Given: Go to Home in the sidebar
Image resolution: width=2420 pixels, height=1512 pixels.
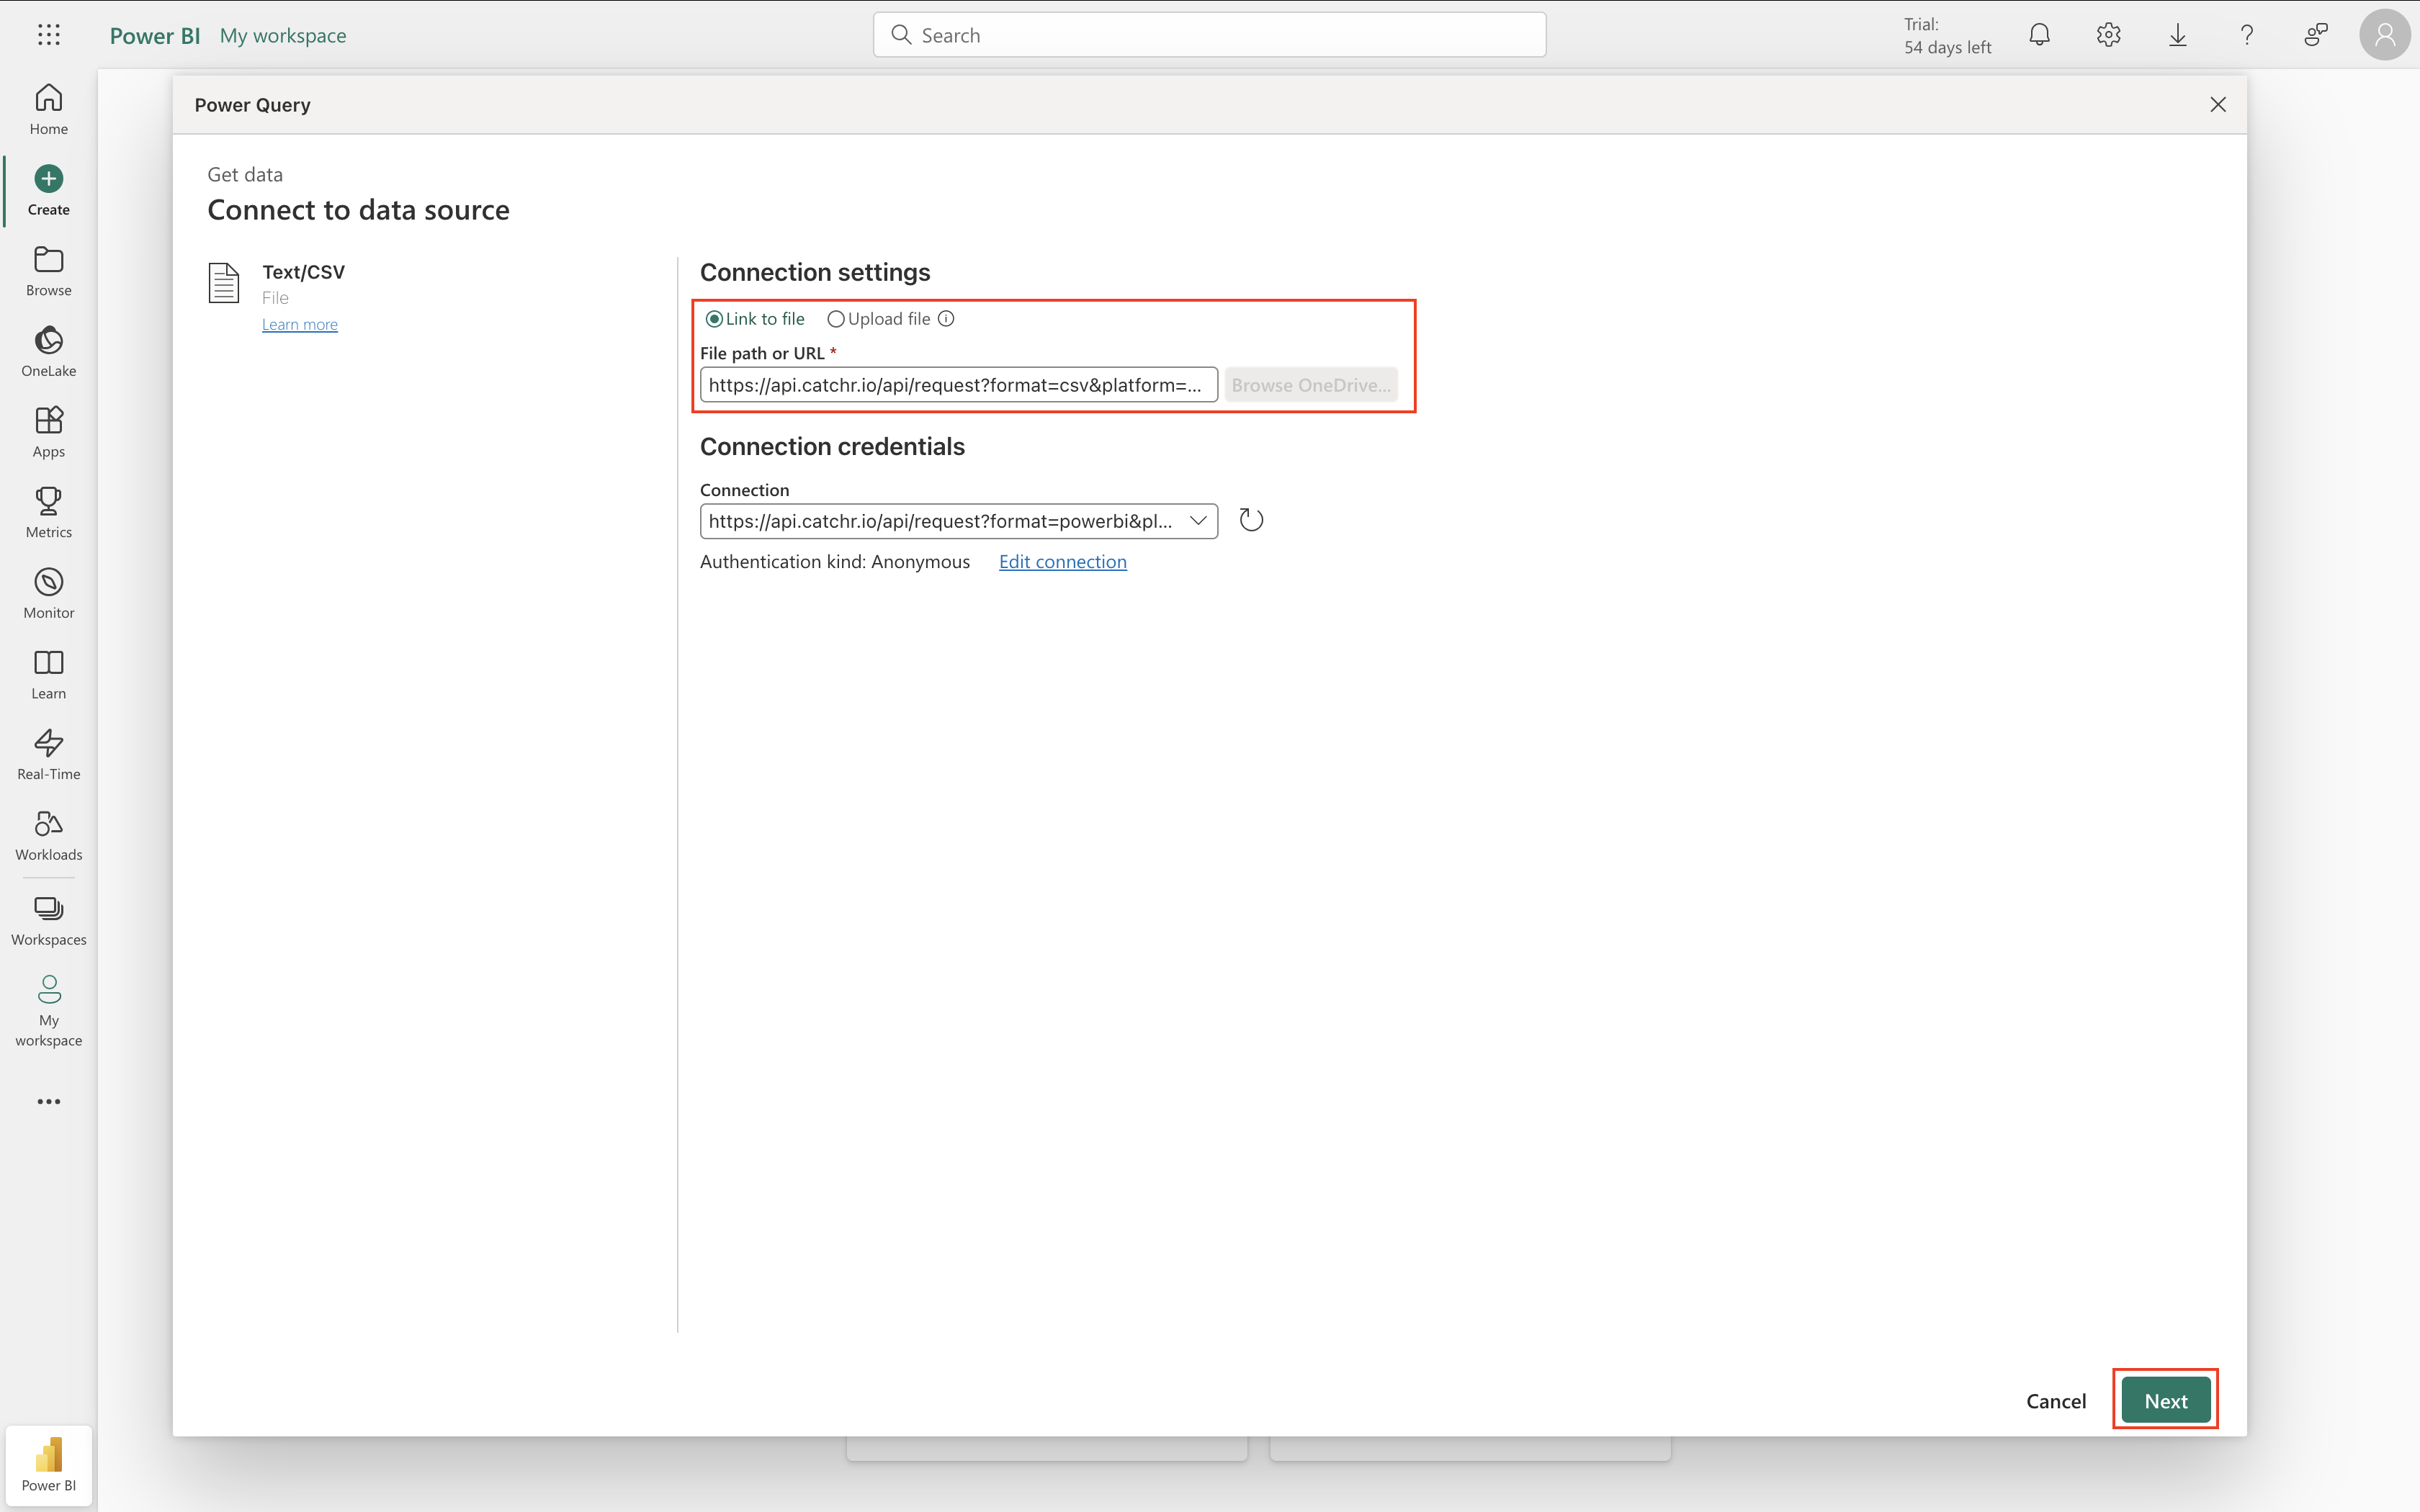Looking at the screenshot, I should point(48,109).
